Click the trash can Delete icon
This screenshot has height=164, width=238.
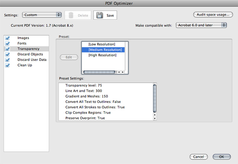pos(71,15)
